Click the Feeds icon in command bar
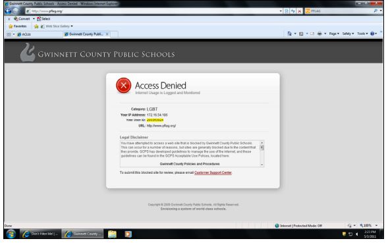 (301, 34)
